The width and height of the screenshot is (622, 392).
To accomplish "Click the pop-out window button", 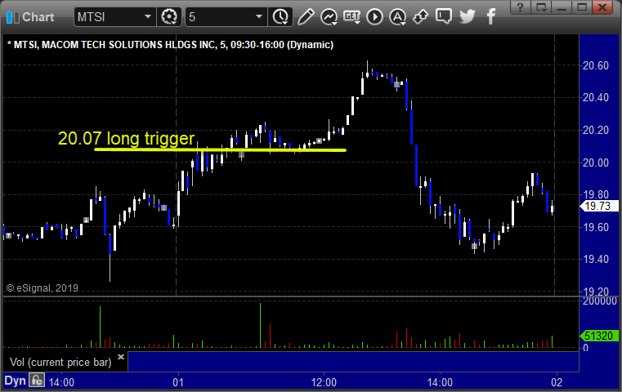I will [541, 7].
